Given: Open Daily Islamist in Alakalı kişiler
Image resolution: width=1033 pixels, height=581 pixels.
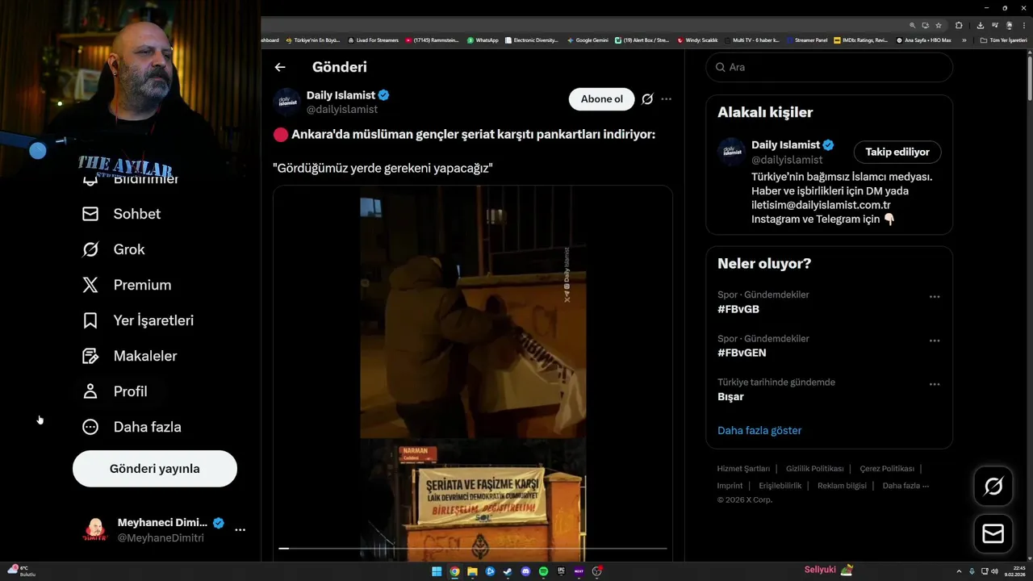Looking at the screenshot, I should tap(784, 144).
